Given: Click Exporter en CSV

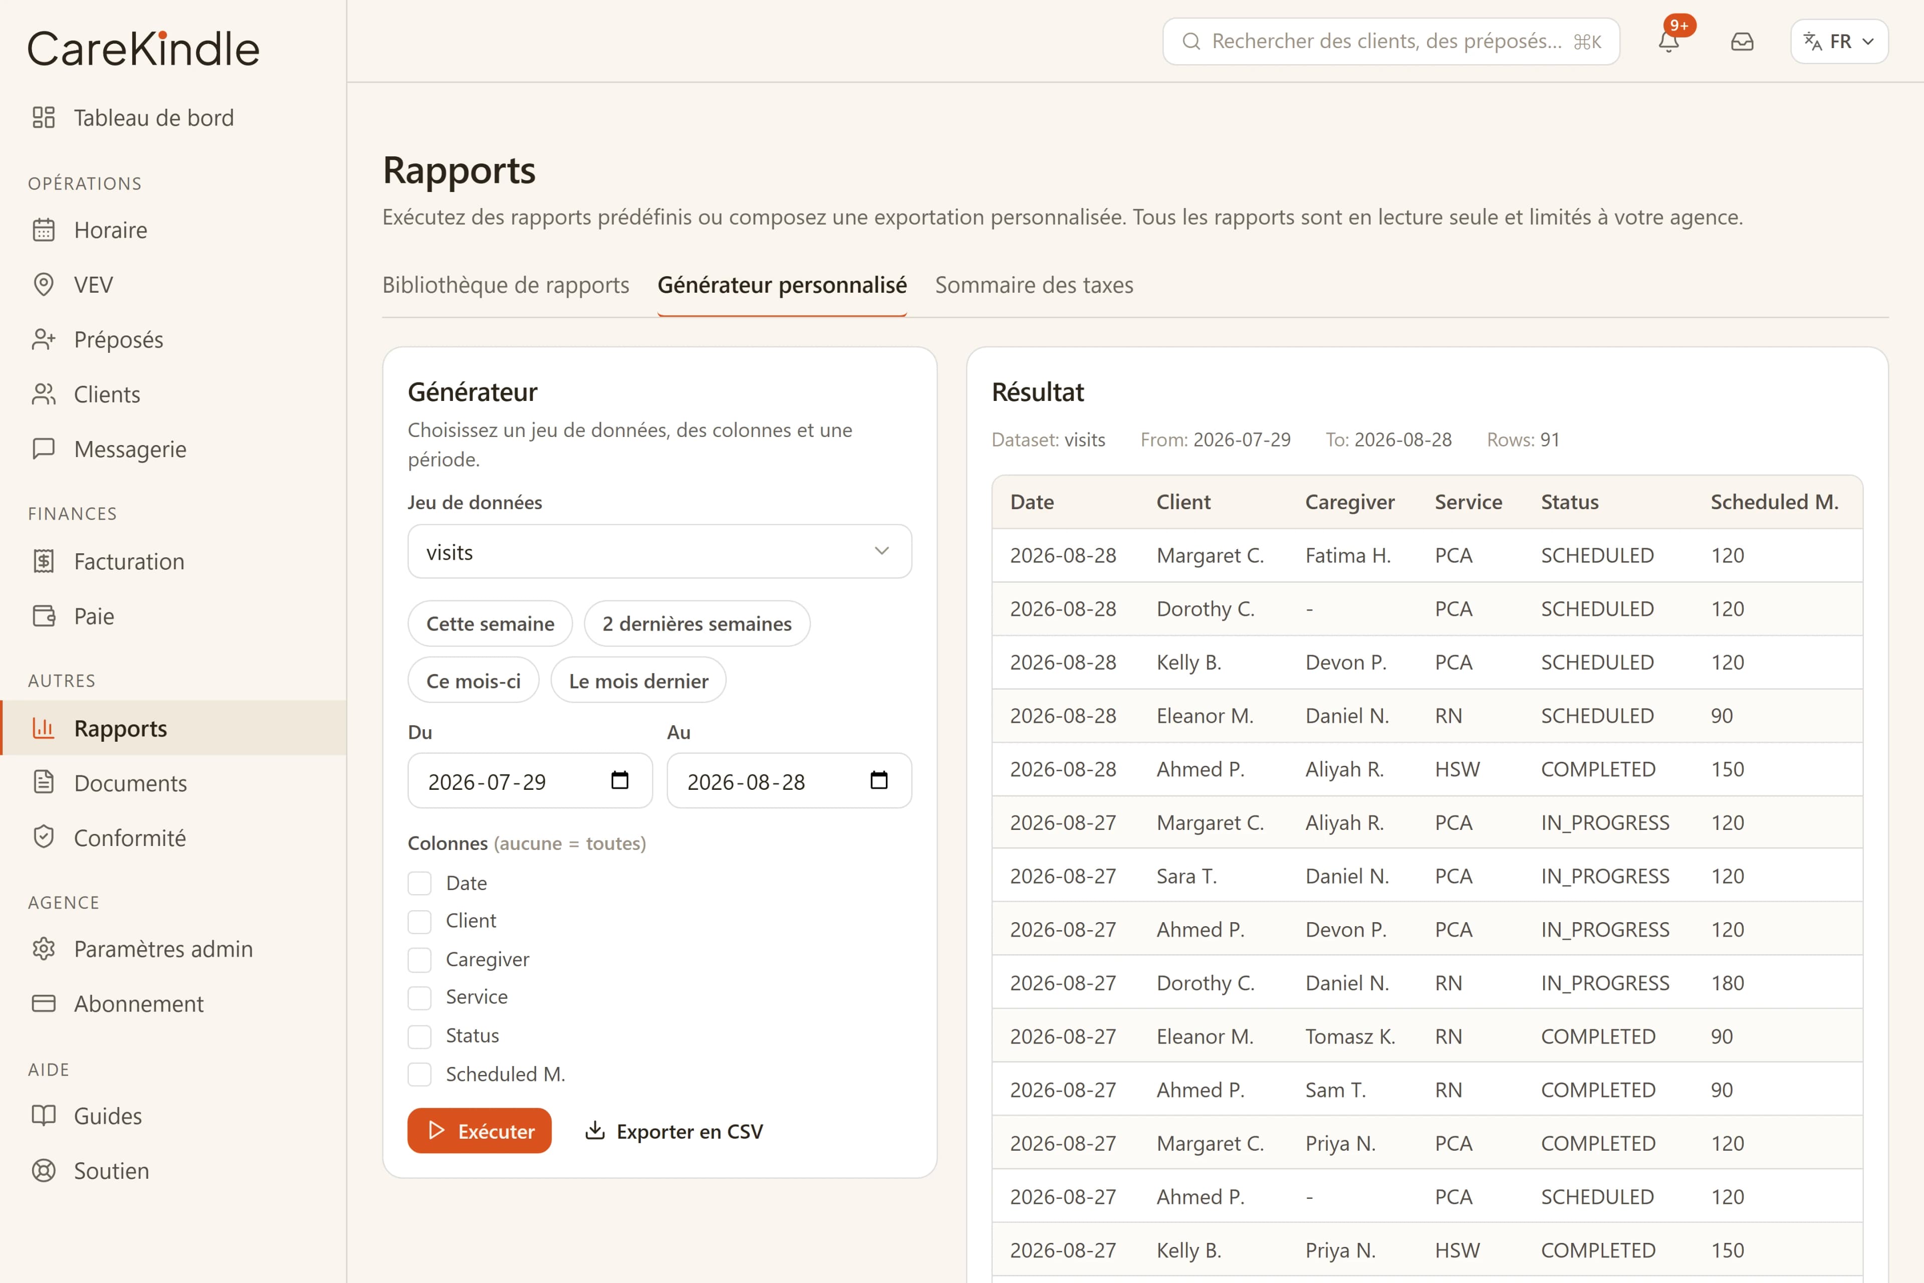Looking at the screenshot, I should pos(674,1131).
